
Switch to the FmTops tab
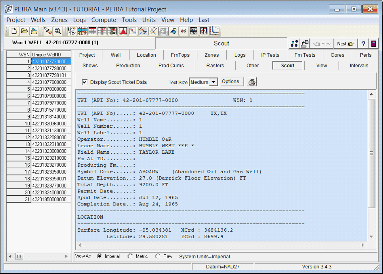click(180, 55)
